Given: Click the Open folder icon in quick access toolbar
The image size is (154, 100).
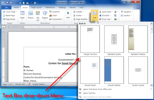Looking at the screenshot, I should click(28, 3).
